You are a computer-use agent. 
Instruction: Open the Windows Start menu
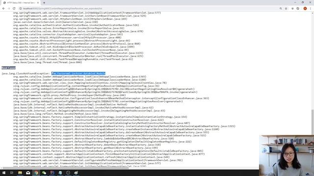(4, 173)
